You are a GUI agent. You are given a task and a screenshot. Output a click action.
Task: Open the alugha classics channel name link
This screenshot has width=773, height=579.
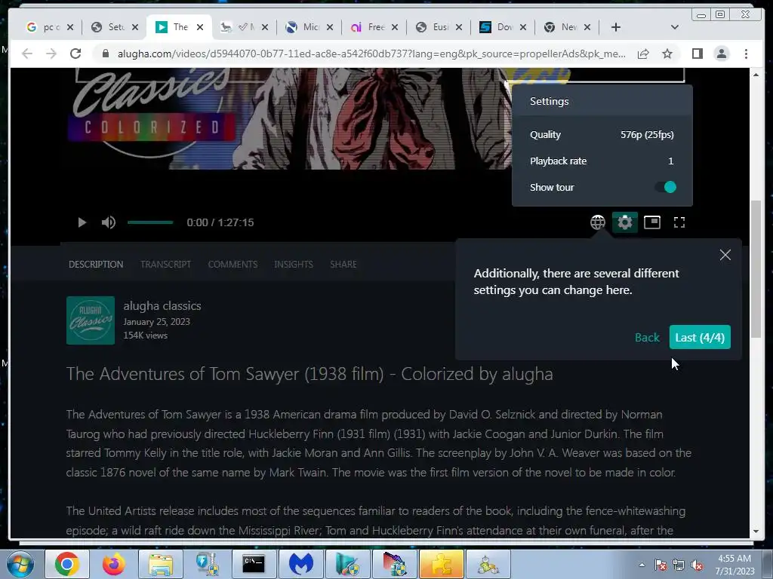click(162, 306)
